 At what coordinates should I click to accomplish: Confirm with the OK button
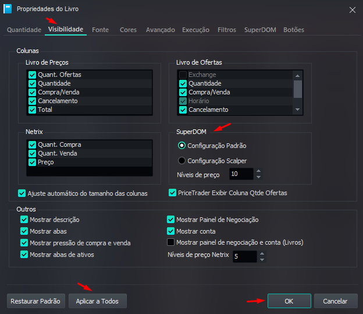tap(289, 301)
